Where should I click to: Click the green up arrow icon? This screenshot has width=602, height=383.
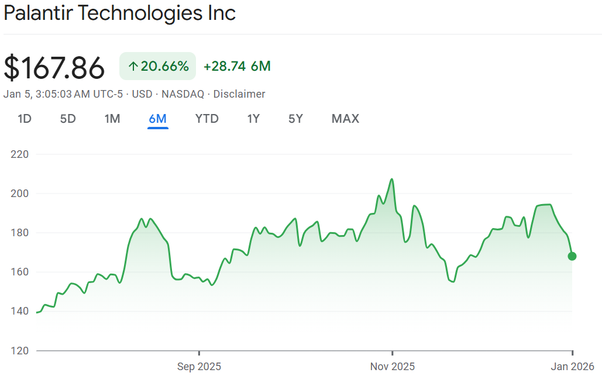pos(133,67)
